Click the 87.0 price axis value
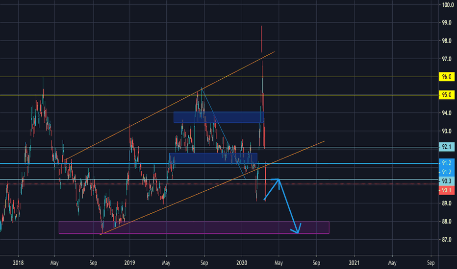 (x=447, y=240)
